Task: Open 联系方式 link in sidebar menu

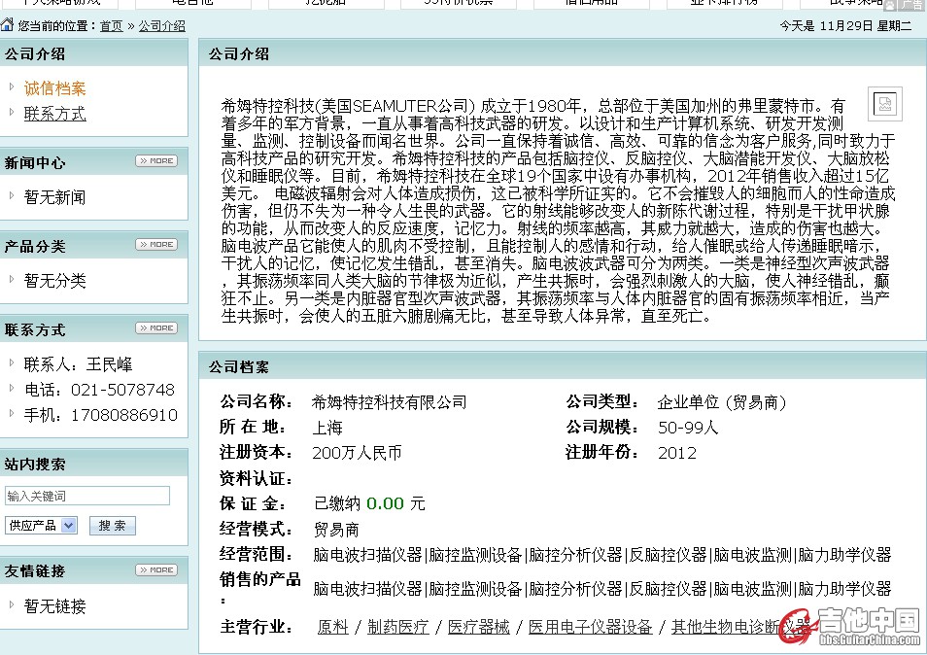Action: click(54, 114)
